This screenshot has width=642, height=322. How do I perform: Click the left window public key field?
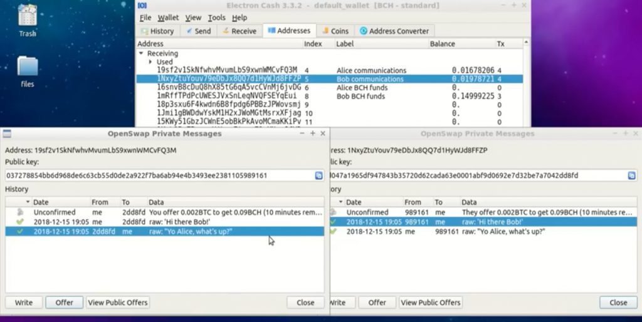tap(157, 176)
